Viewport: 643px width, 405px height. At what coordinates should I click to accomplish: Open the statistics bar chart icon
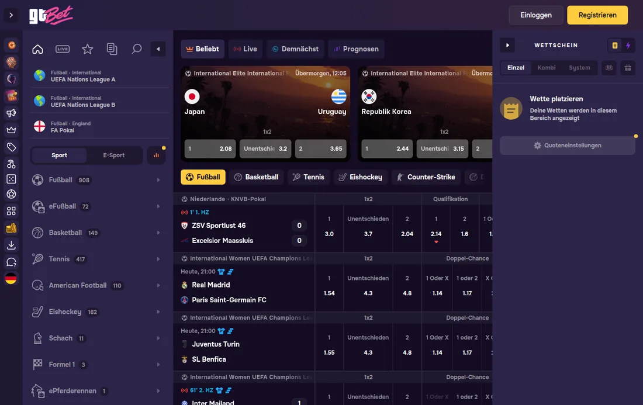pos(156,155)
